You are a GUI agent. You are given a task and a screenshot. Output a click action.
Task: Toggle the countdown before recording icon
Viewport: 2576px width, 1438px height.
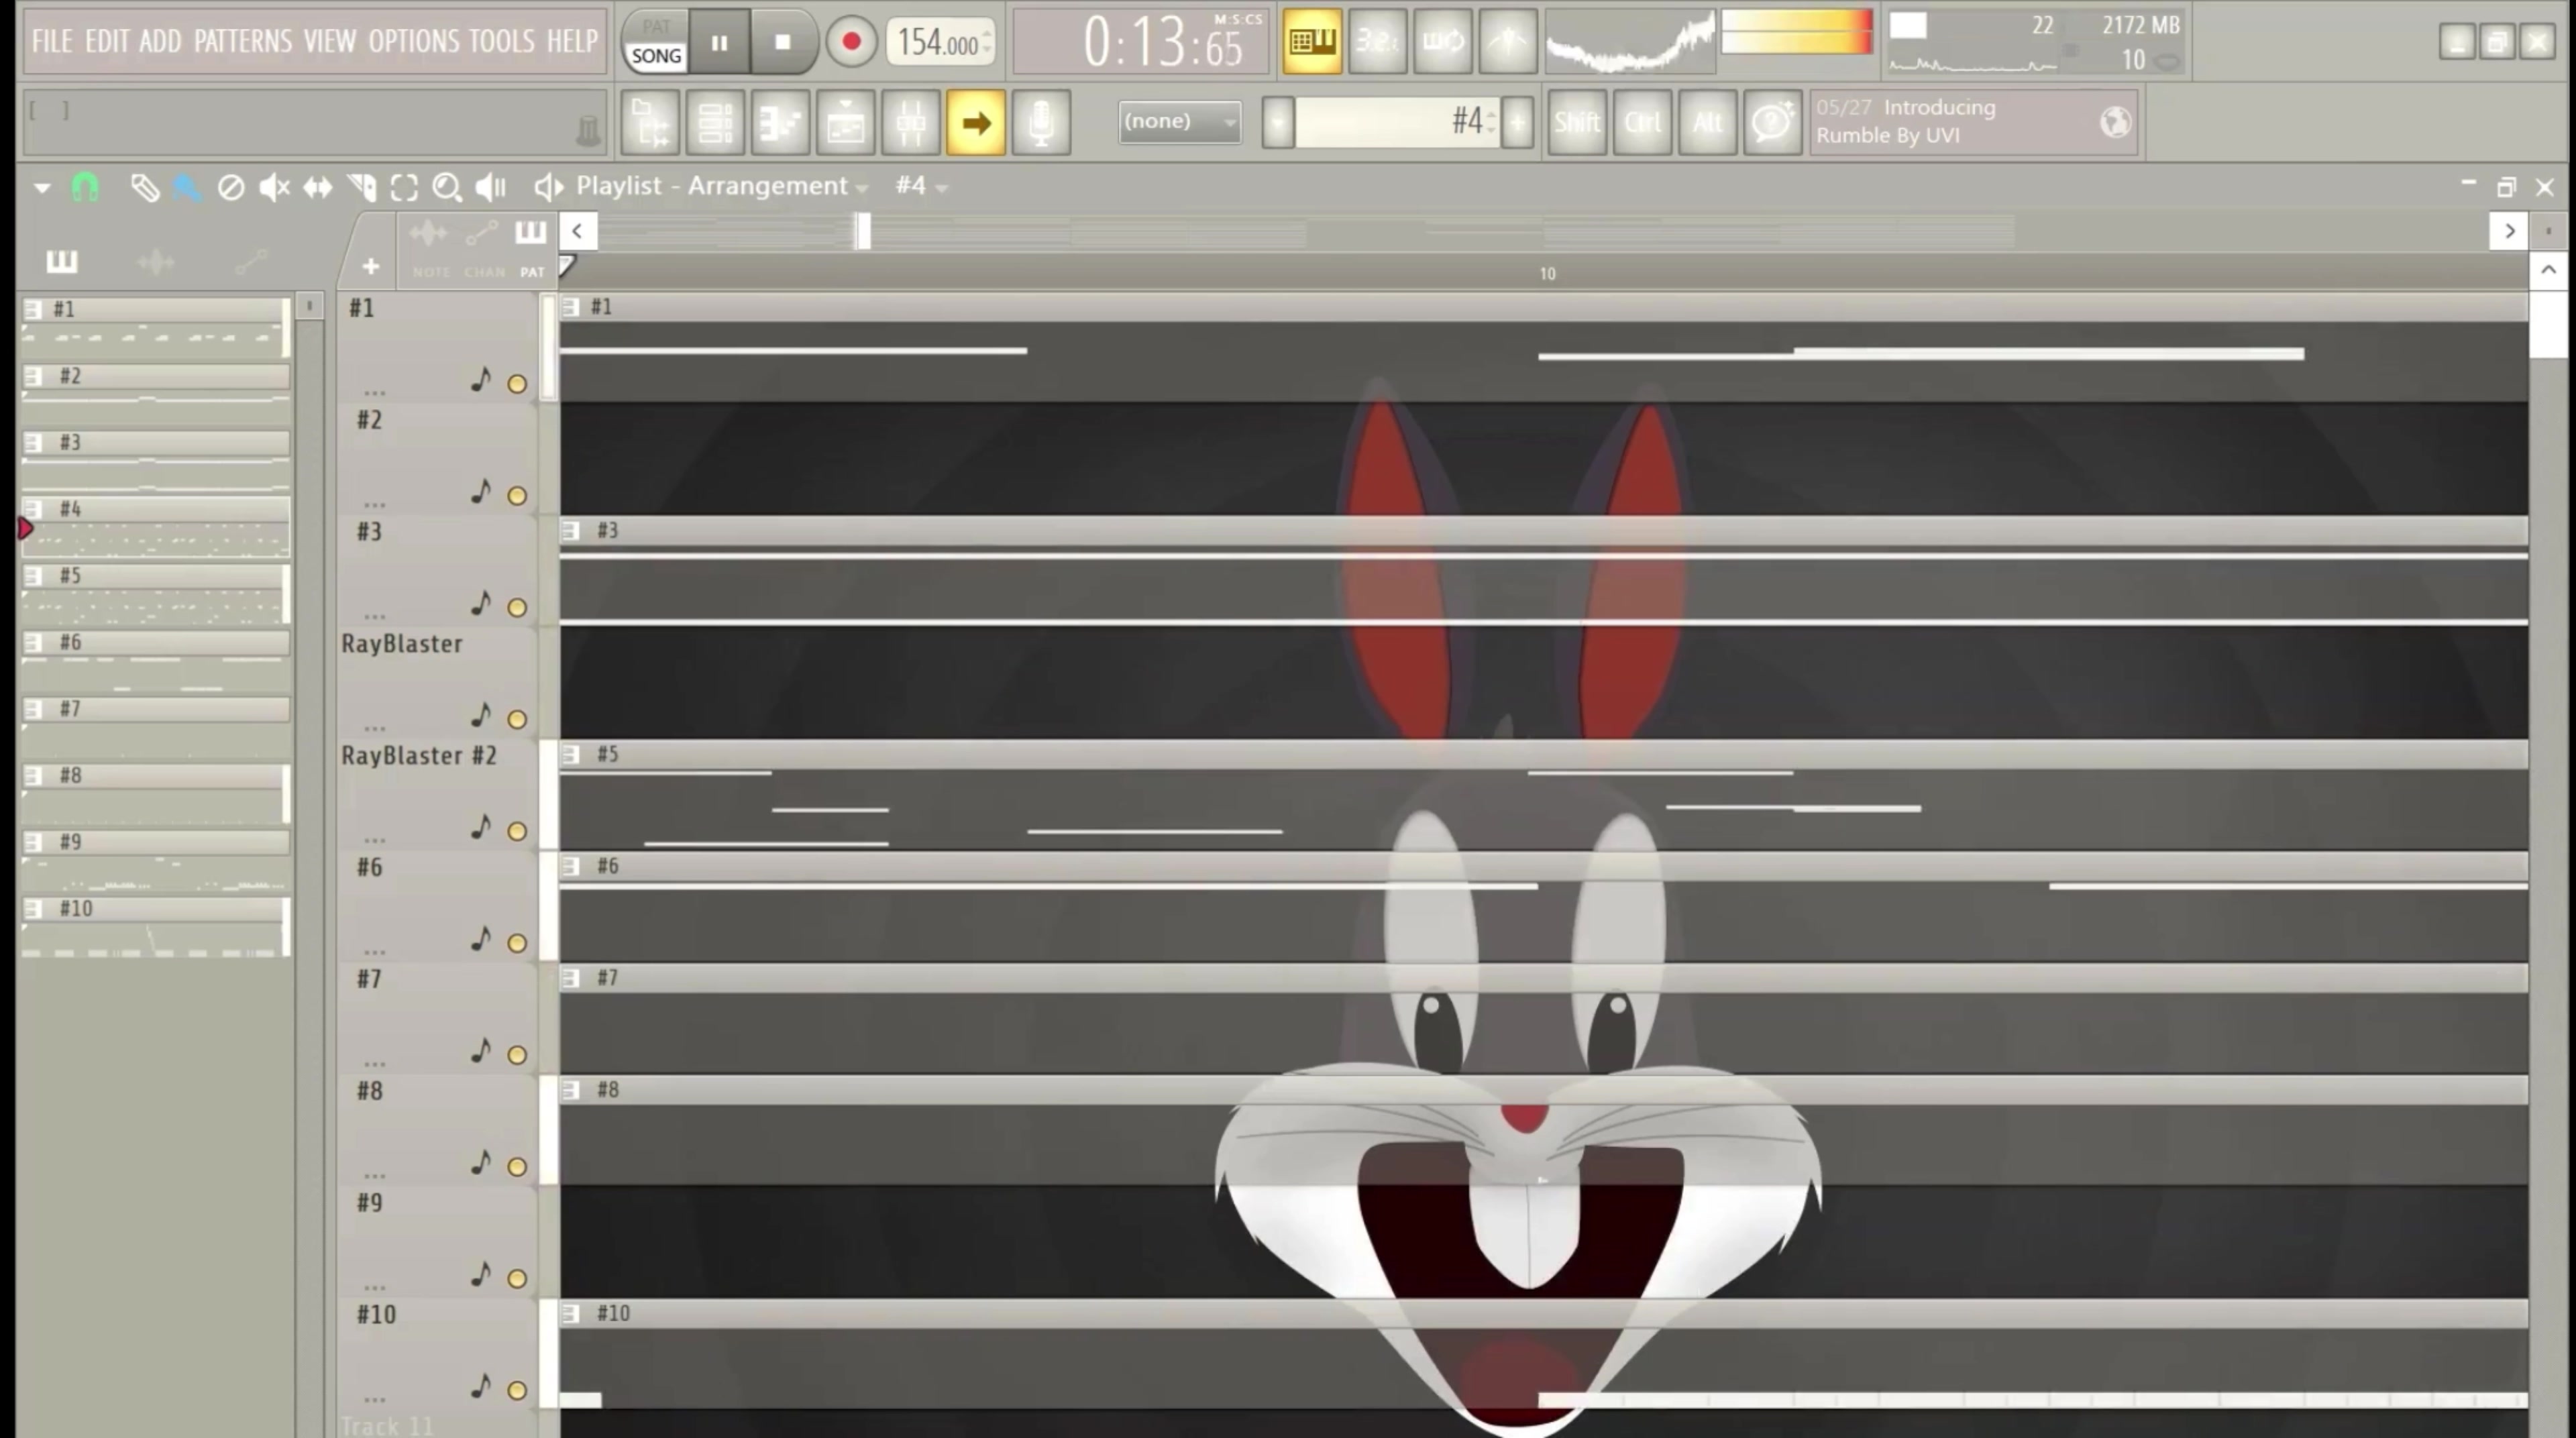tap(1377, 41)
